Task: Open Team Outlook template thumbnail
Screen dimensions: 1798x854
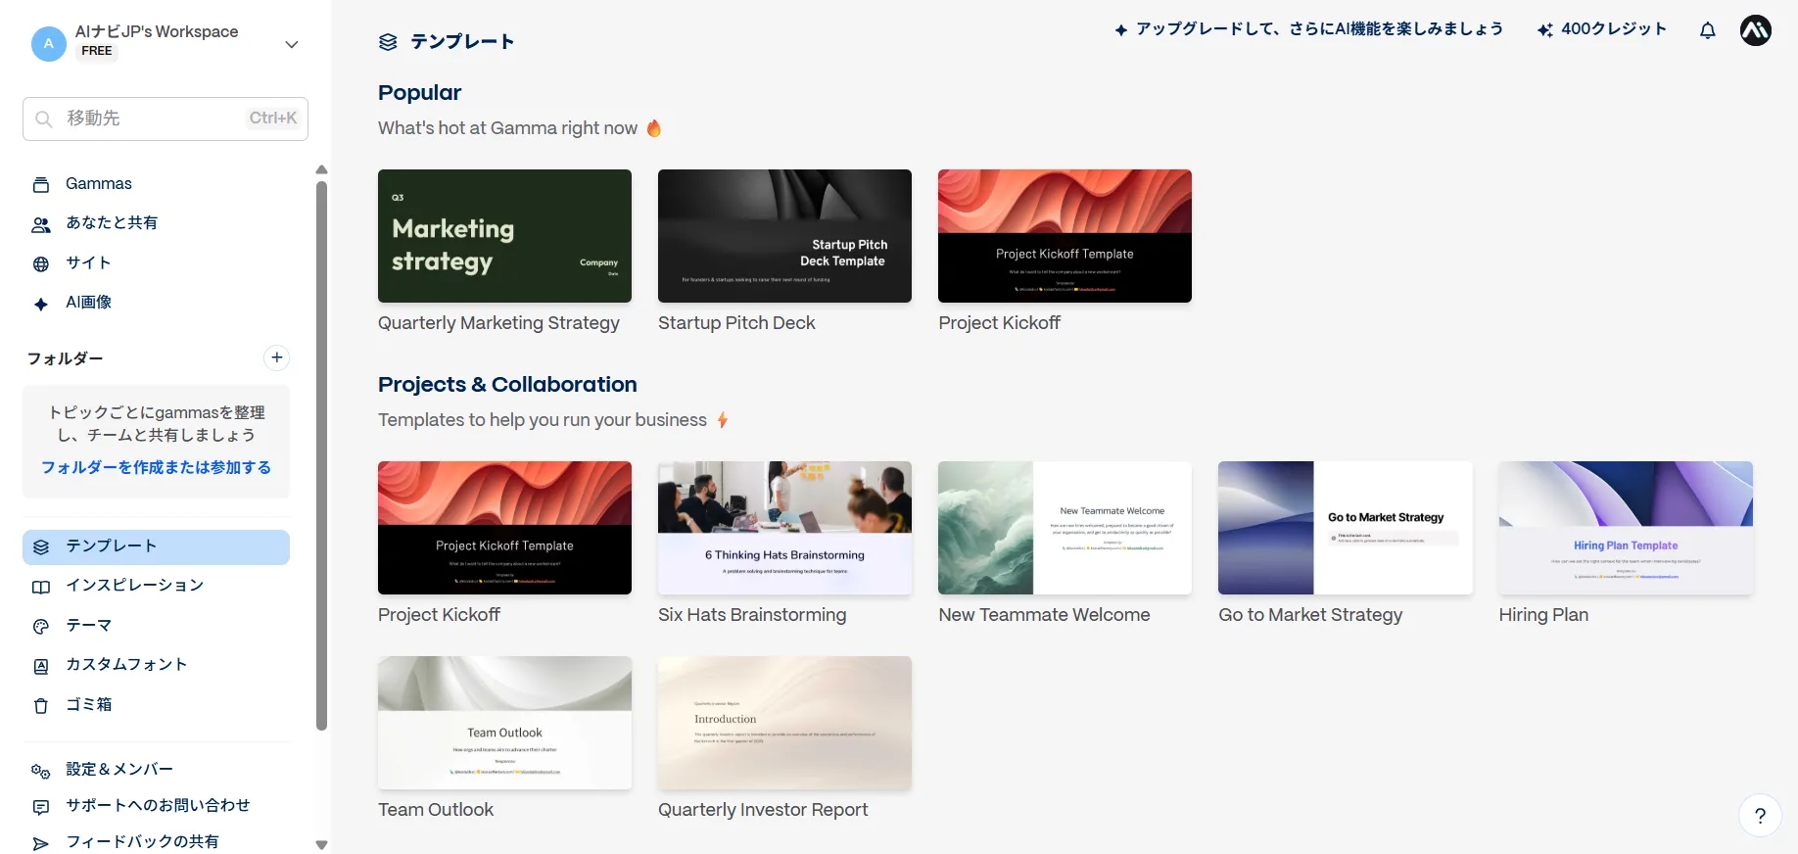Action: click(x=504, y=723)
